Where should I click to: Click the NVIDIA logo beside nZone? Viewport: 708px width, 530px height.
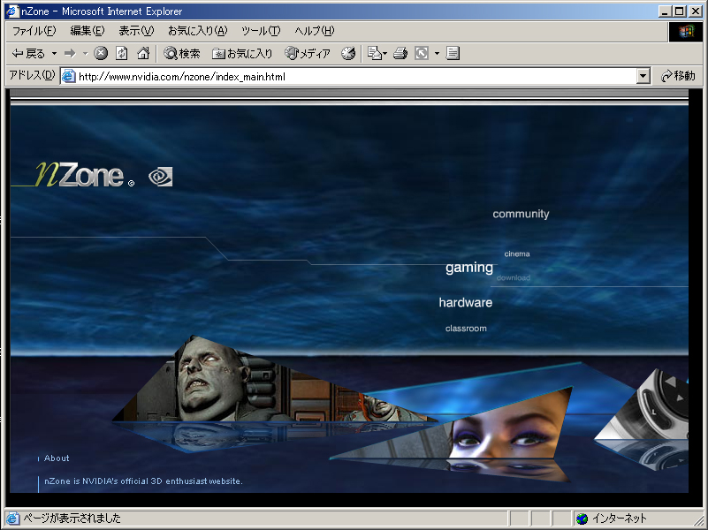coord(160,177)
